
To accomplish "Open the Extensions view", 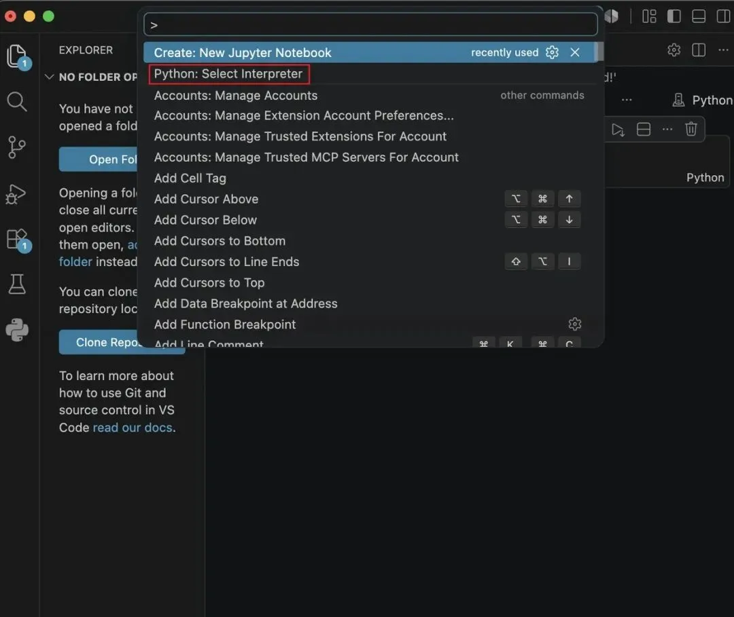I will [18, 240].
